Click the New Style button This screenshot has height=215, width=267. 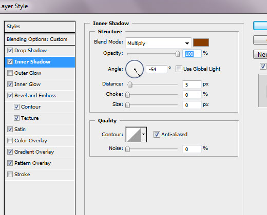[260, 54]
